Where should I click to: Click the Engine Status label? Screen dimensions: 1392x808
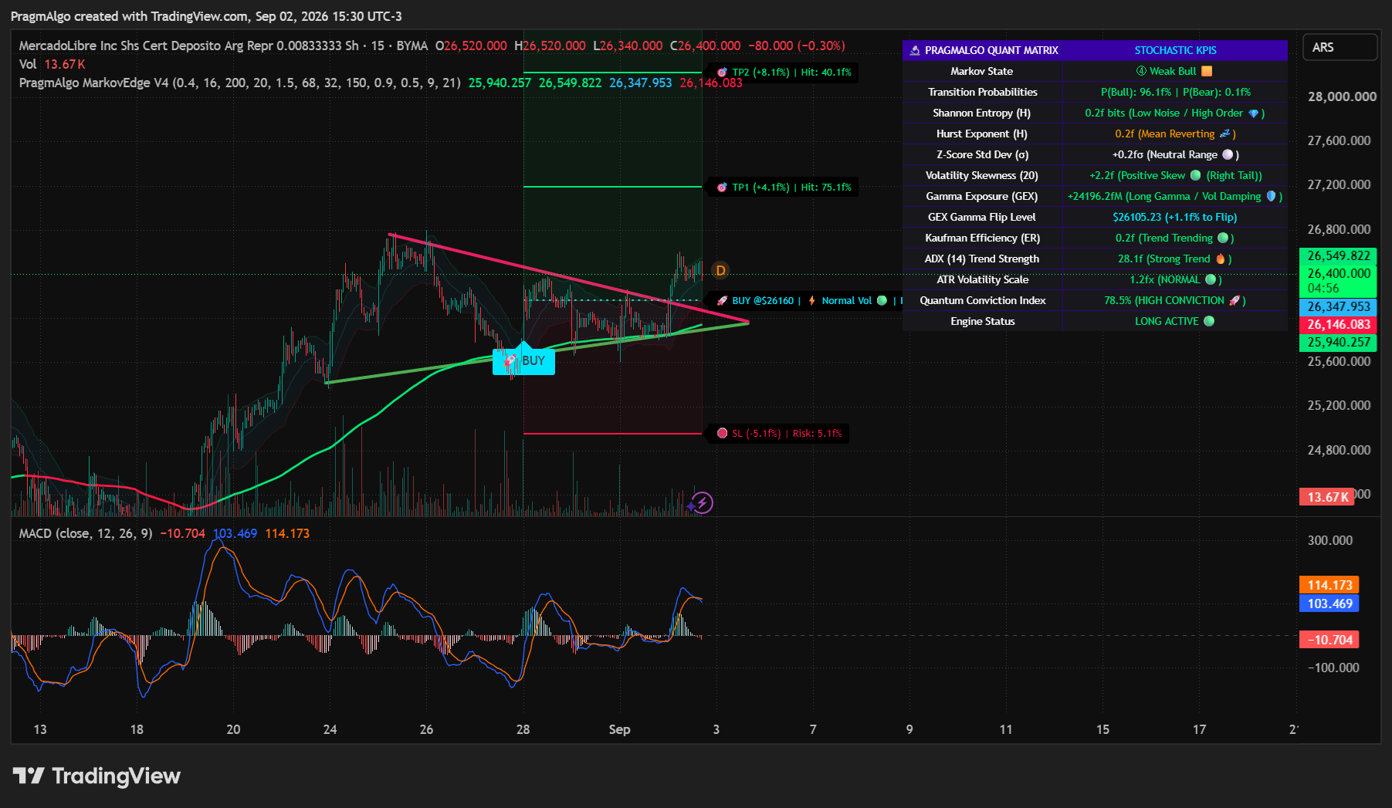click(x=982, y=321)
